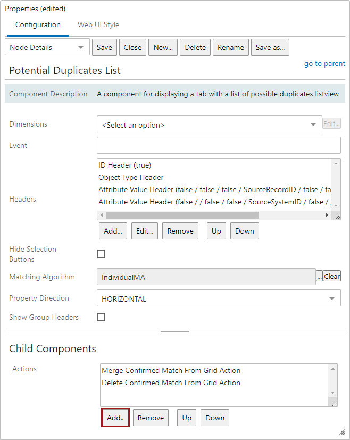Enable the Hide Selection Buttons checkbox

101,254
